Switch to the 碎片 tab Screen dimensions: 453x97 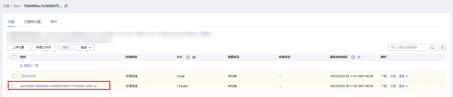tap(54, 22)
